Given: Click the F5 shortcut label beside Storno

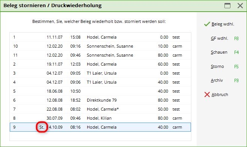Looking at the screenshot, I should 236,67.
